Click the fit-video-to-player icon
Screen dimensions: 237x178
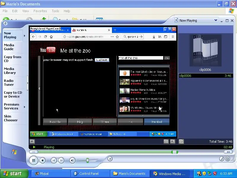click(x=166, y=142)
